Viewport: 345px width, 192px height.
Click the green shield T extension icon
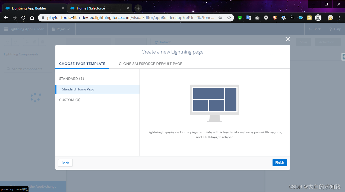(240, 18)
